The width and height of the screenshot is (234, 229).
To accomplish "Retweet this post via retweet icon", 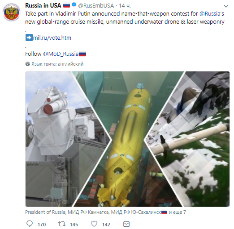I will tap(62, 224).
